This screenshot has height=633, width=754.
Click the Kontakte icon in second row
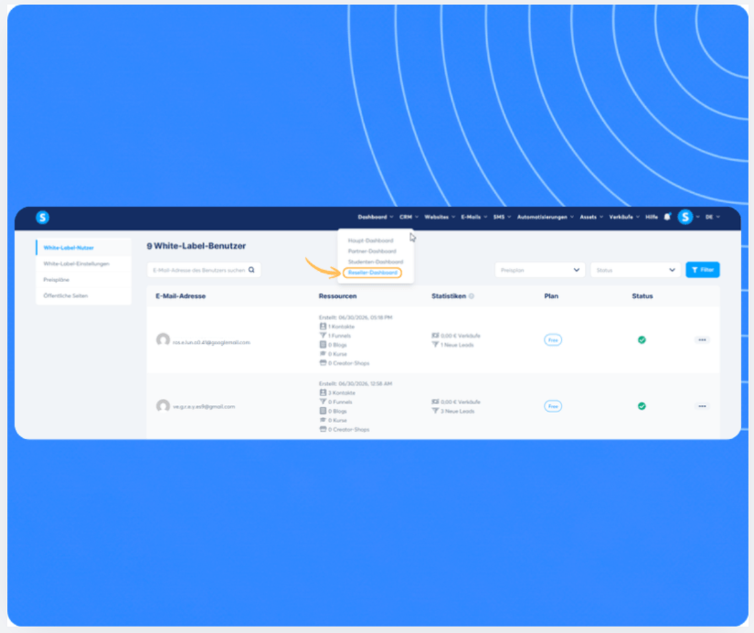323,392
